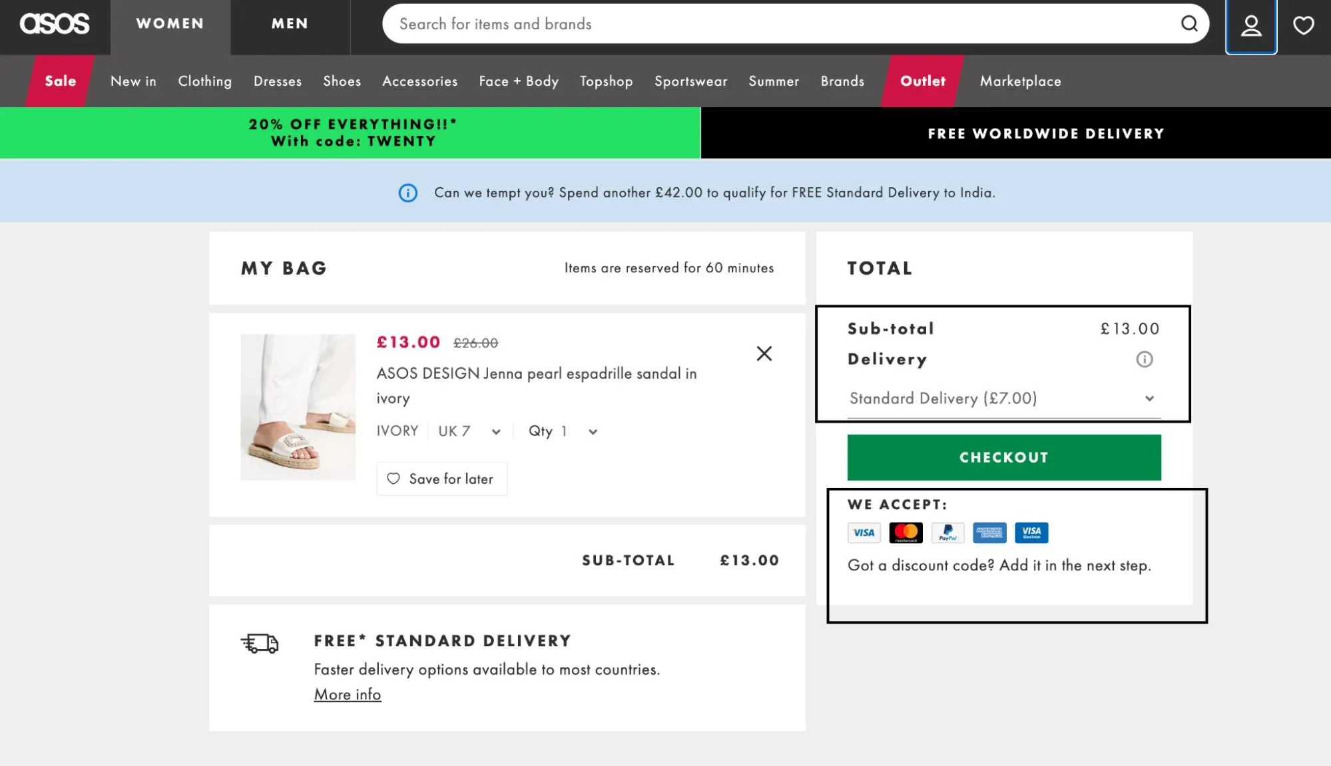
Task: Click the IVORY colour label
Action: 398,431
